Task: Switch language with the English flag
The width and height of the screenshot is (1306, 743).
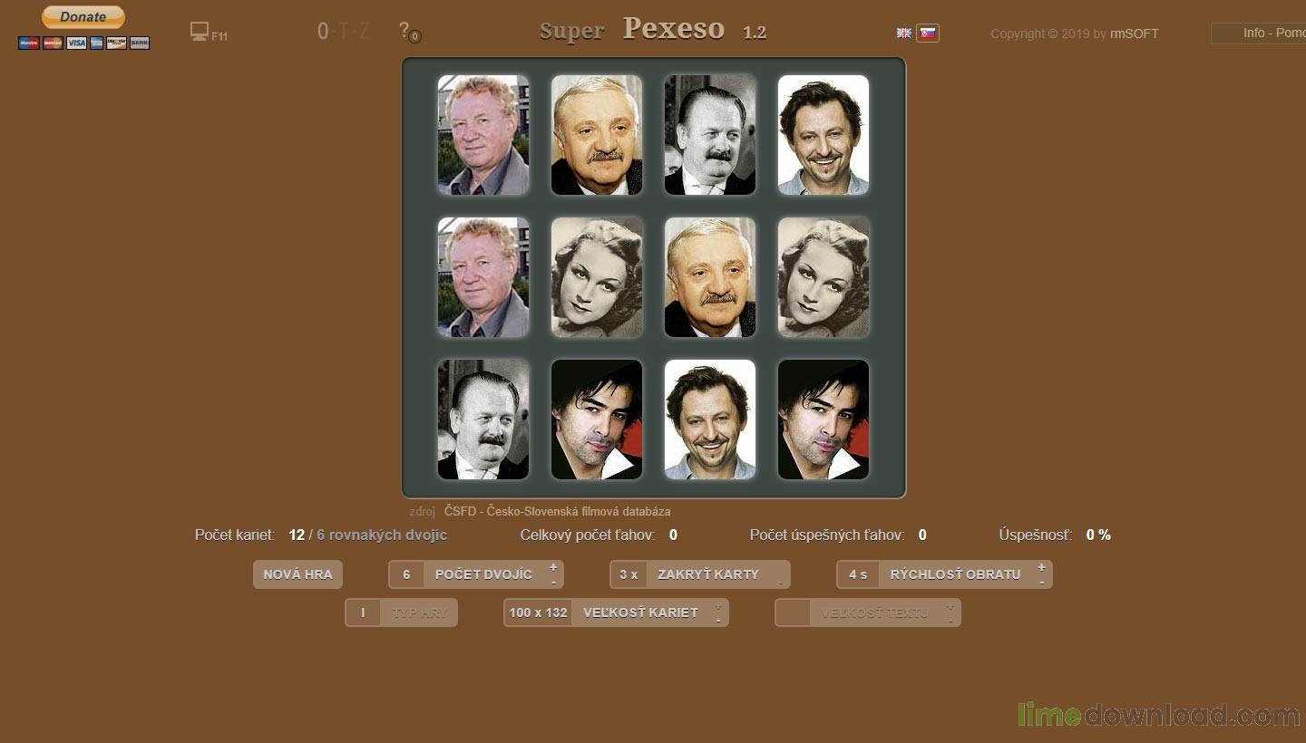Action: 904,33
